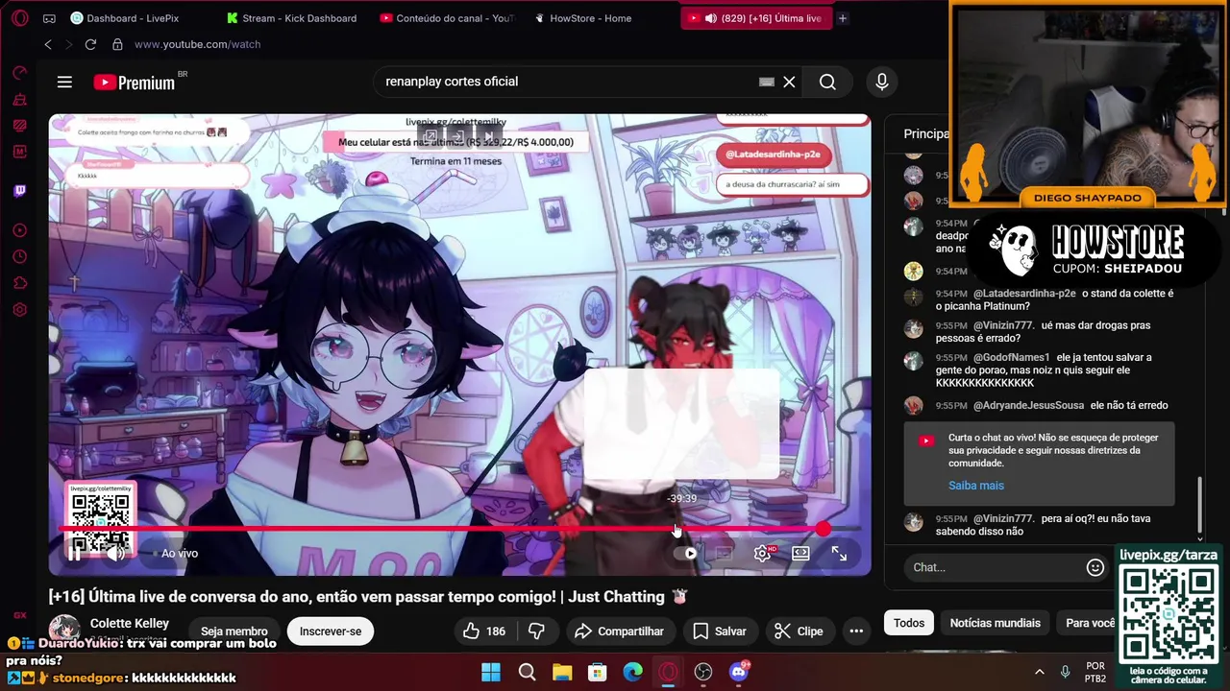The image size is (1230, 691).
Task: Share video with Compartilhar button
Action: point(620,631)
